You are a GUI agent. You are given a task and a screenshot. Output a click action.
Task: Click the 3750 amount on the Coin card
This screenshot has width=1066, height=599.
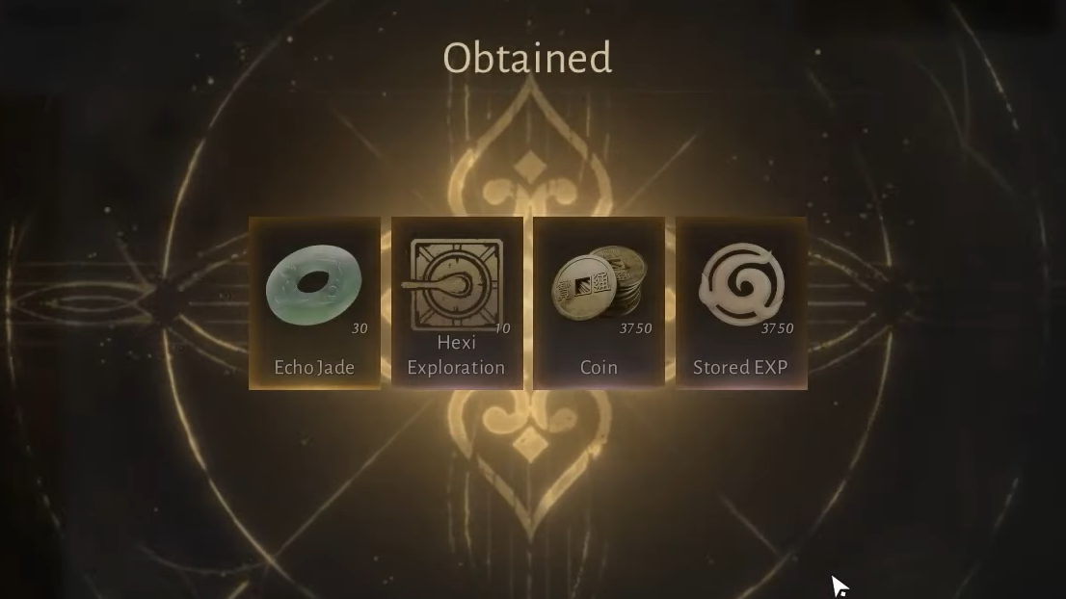636,328
